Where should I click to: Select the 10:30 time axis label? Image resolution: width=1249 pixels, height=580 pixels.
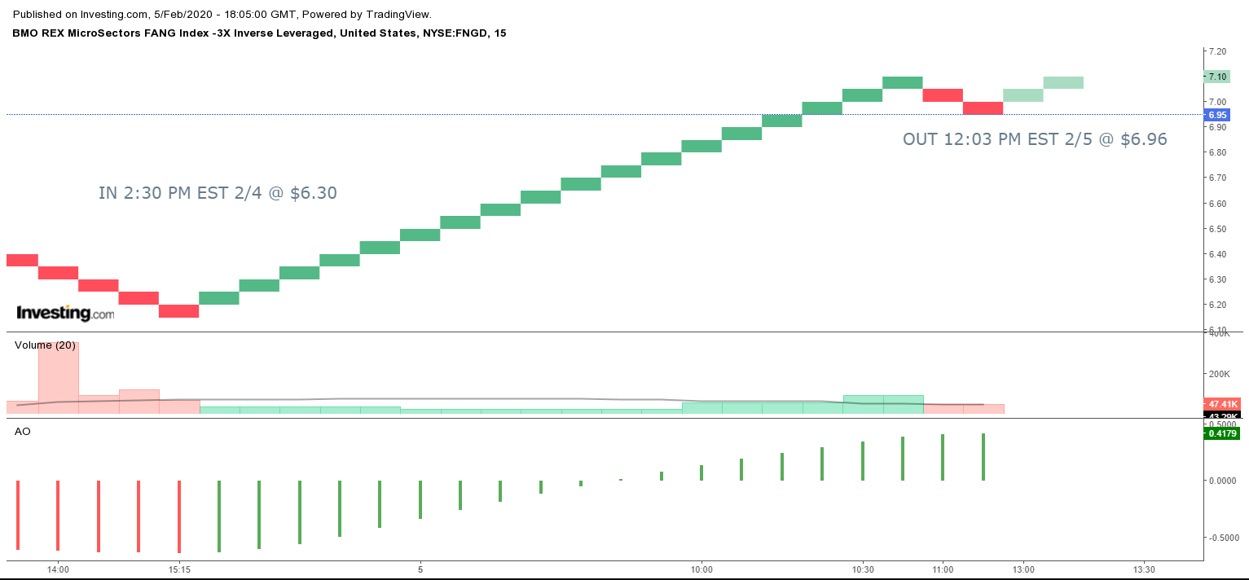click(x=863, y=569)
